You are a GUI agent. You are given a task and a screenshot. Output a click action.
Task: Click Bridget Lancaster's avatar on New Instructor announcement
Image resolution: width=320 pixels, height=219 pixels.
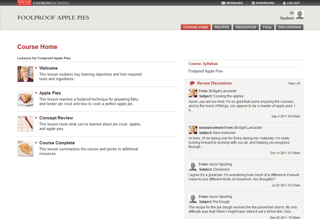(192, 130)
